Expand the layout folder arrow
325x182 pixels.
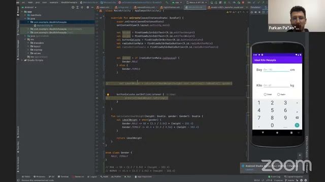point(28,47)
